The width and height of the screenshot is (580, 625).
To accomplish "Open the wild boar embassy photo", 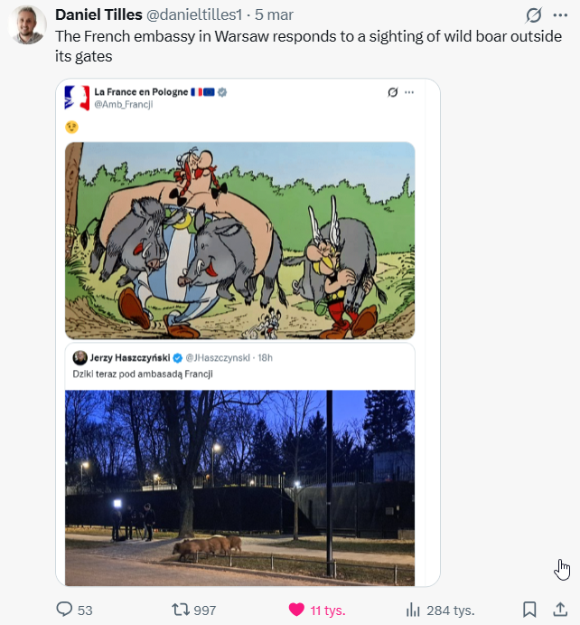I will click(239, 487).
